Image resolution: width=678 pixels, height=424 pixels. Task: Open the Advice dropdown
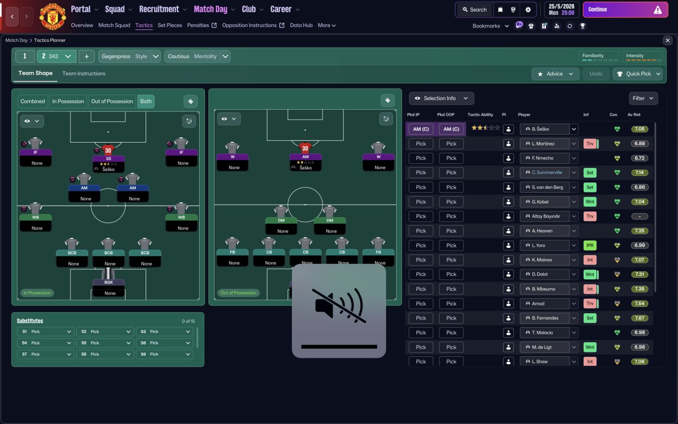click(x=556, y=74)
